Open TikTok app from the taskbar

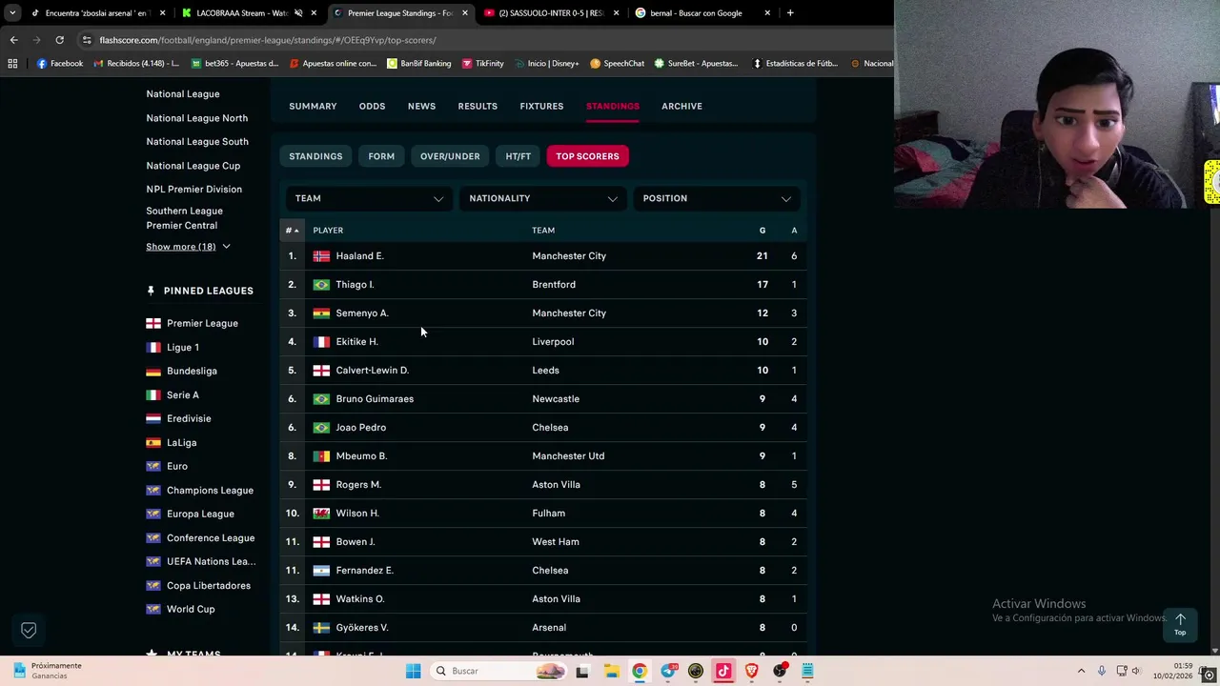pos(723,671)
